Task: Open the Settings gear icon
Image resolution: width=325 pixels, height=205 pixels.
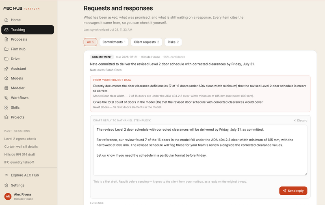Action: pyautogui.click(x=6, y=186)
